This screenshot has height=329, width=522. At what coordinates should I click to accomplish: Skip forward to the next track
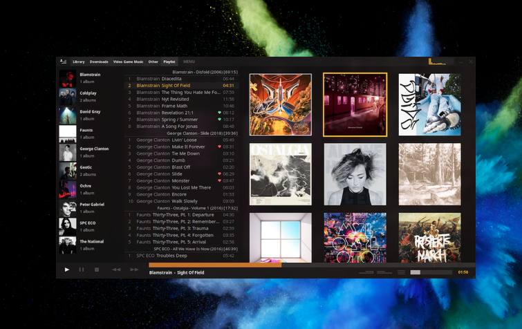134,270
